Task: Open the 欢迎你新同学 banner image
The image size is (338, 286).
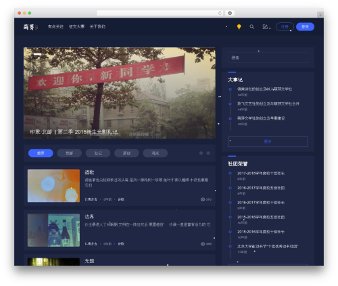Action: pyautogui.click(x=120, y=93)
